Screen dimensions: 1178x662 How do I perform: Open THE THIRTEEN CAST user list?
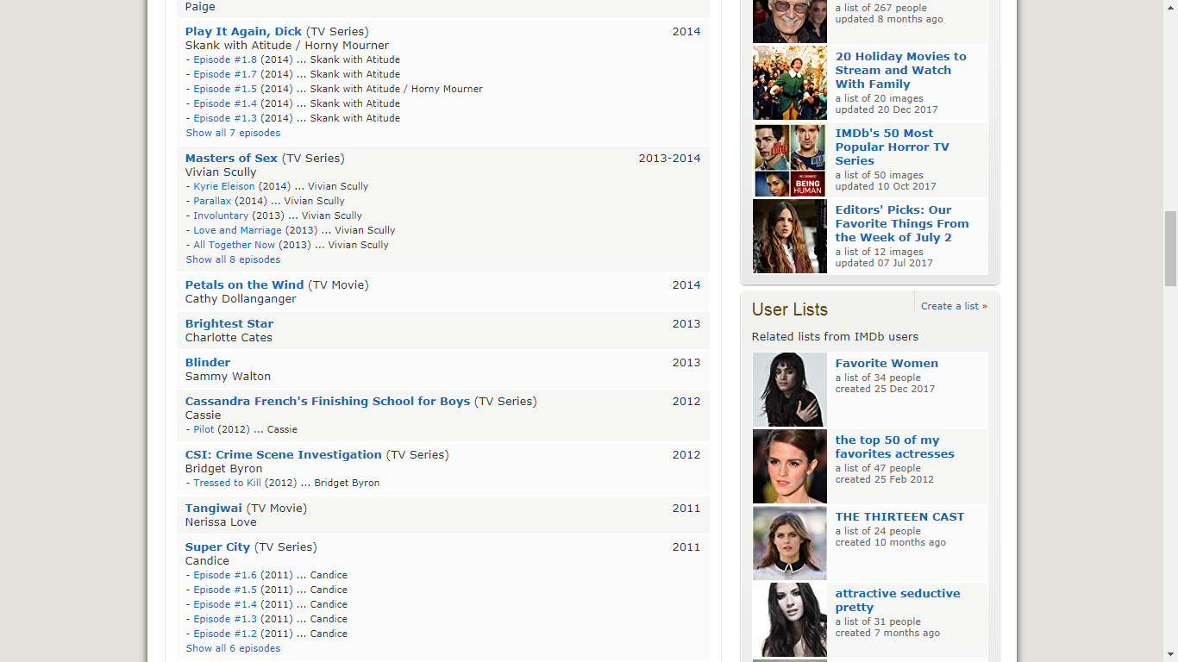(899, 517)
